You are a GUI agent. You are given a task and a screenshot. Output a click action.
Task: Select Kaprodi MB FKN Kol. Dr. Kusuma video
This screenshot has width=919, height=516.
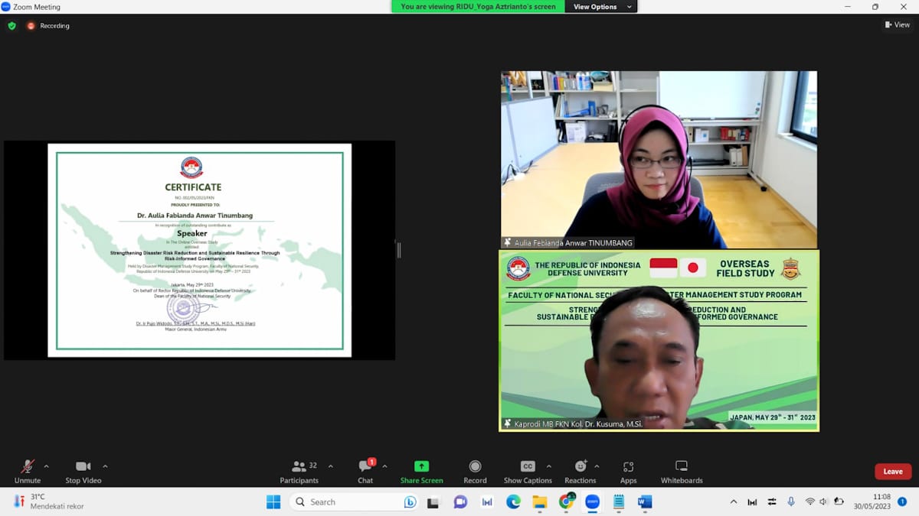click(659, 341)
